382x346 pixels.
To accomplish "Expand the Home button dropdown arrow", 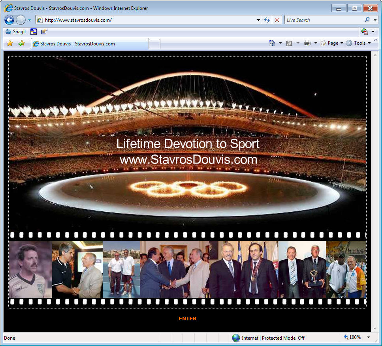I will (280, 43).
